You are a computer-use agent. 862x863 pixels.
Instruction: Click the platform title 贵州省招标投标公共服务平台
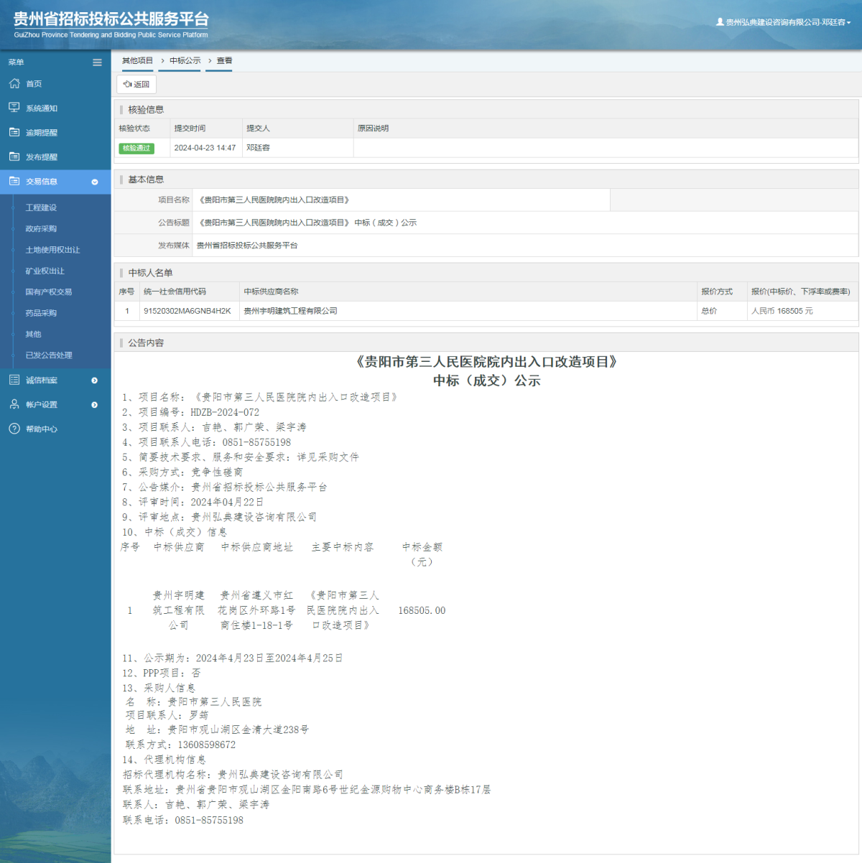coord(111,19)
